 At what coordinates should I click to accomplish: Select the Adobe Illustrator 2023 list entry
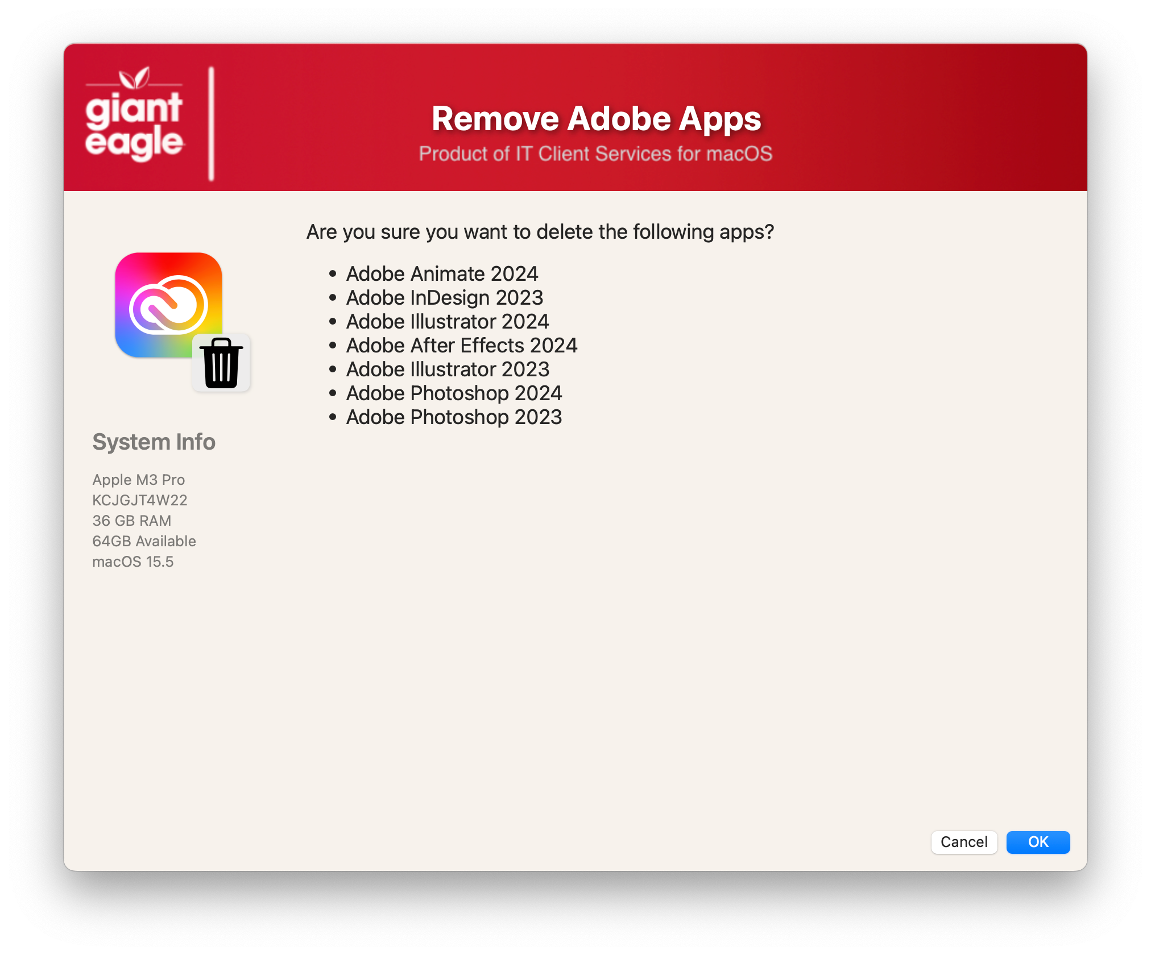click(x=448, y=369)
